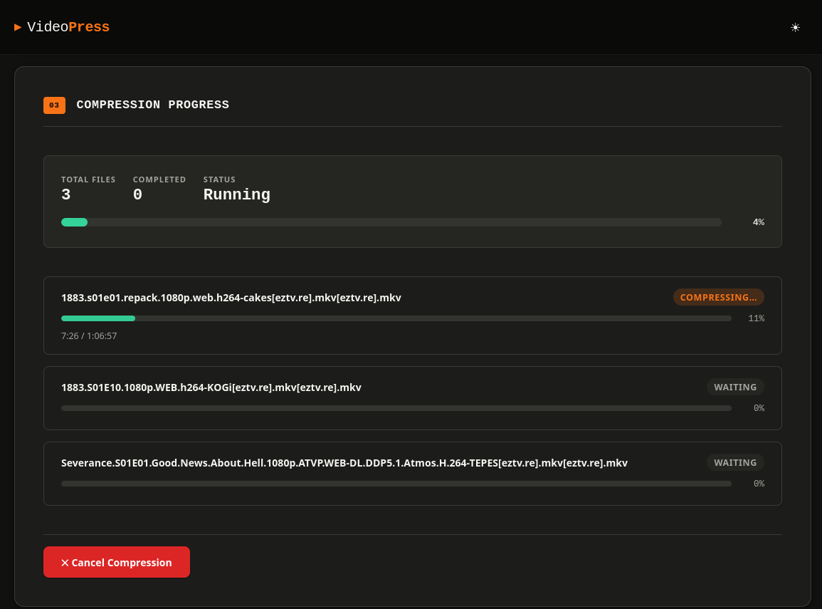
Task: Click the WAITING badge for 1883.S01E10 file
Action: click(735, 387)
